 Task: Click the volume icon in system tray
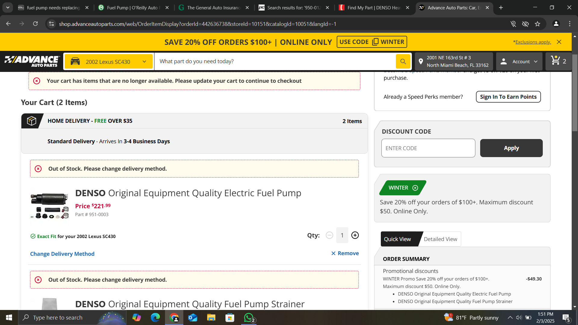pyautogui.click(x=519, y=317)
